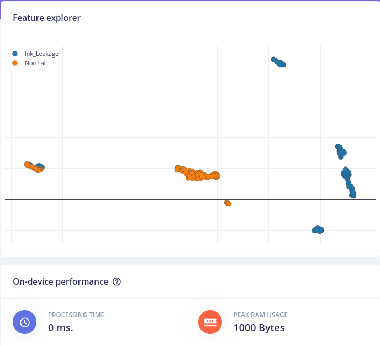380x345 pixels.
Task: Select the top blue Ink_Leakage cluster
Action: pos(278,62)
